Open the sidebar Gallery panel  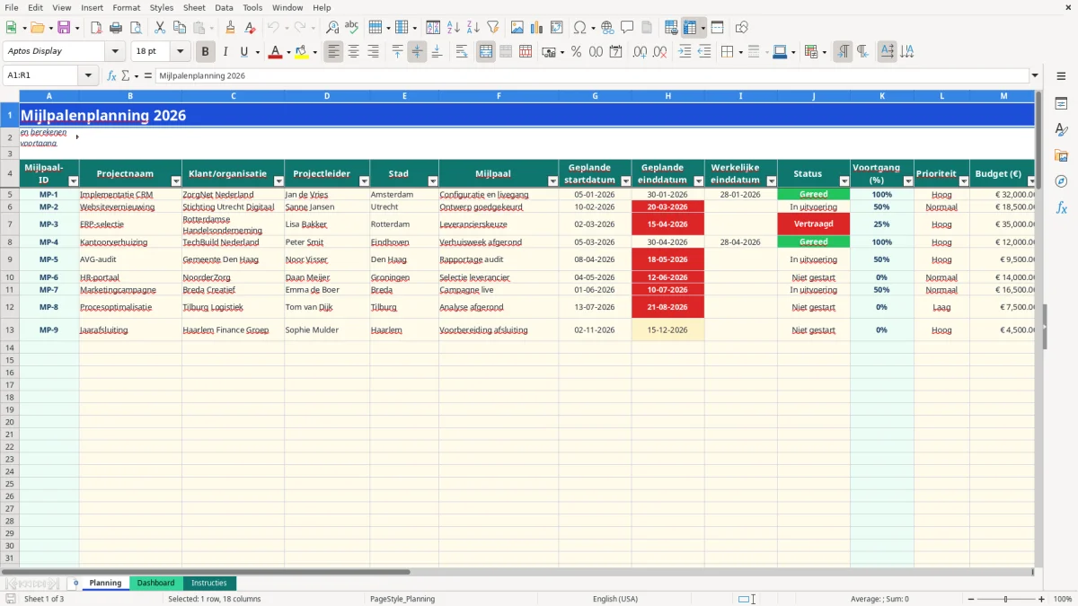point(1061,155)
